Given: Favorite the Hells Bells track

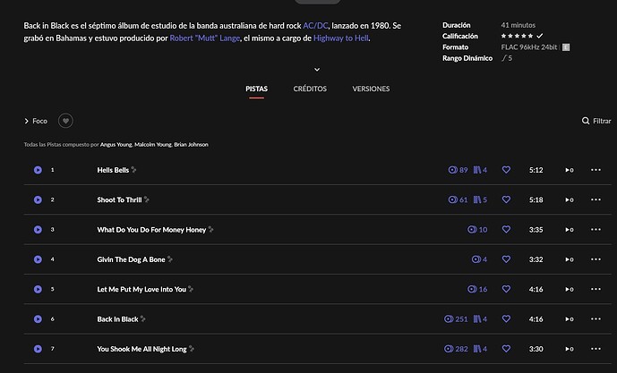Looking at the screenshot, I should click(x=507, y=170).
